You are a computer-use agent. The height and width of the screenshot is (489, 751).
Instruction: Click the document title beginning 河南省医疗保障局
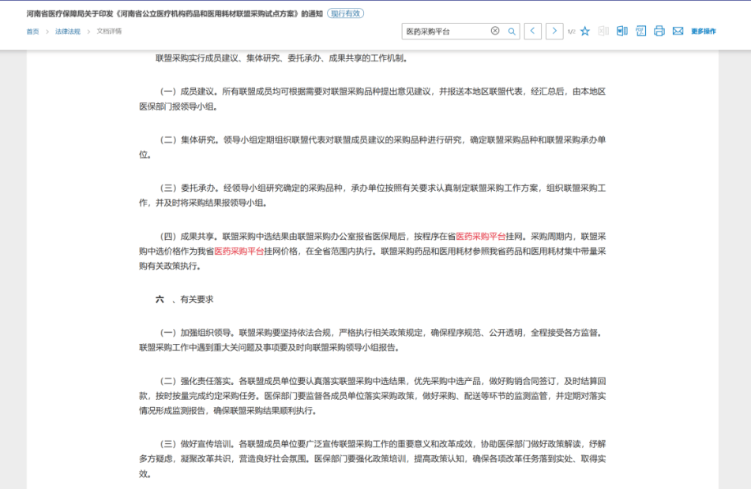tap(175, 13)
